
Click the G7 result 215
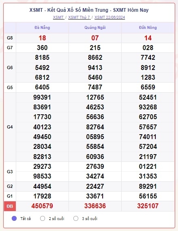(x=95, y=48)
